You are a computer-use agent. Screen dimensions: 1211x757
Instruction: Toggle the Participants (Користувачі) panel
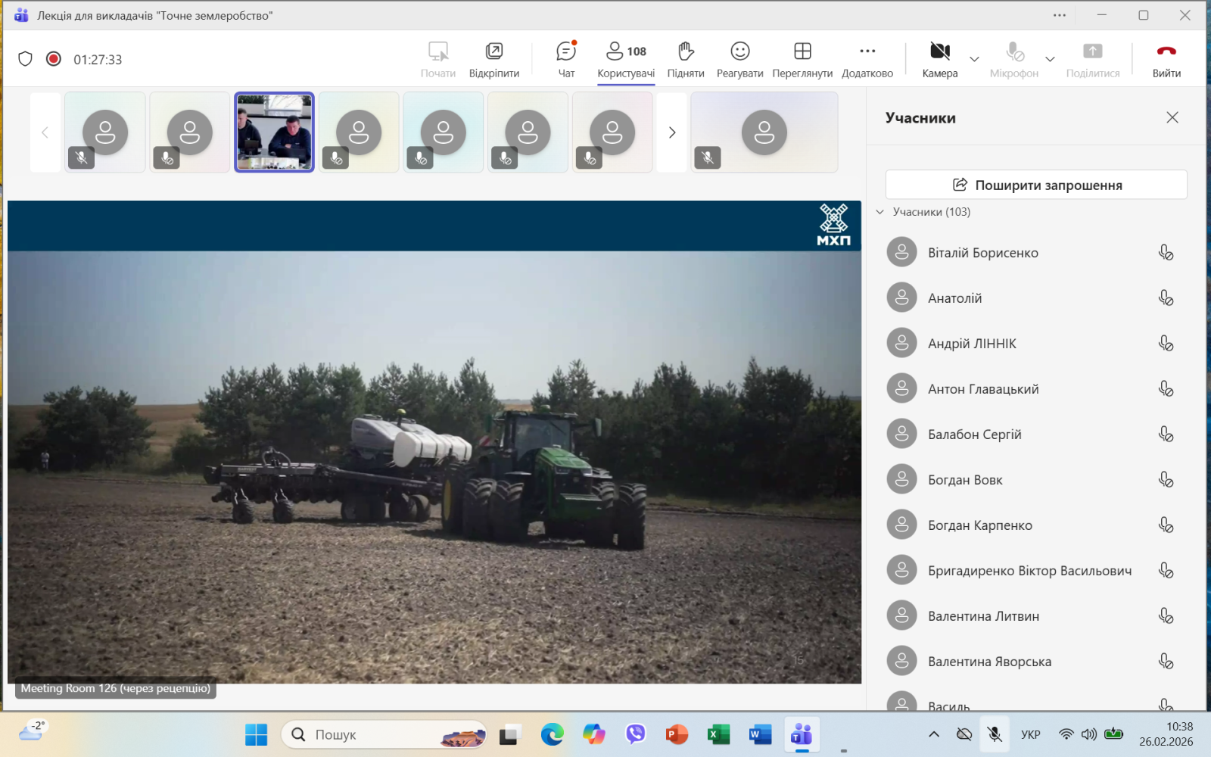tap(625, 59)
